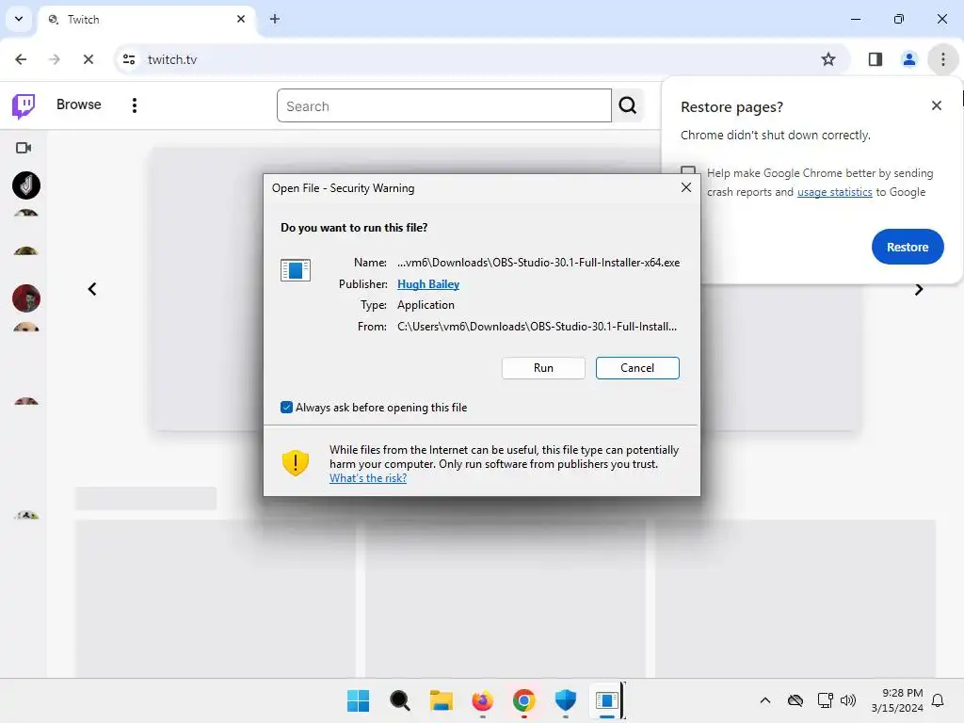Open Browse in Twitch navigation
Viewport: 964px width, 723px height.
(79, 104)
